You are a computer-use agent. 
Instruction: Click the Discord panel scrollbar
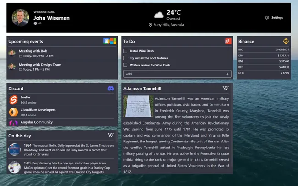117,92
